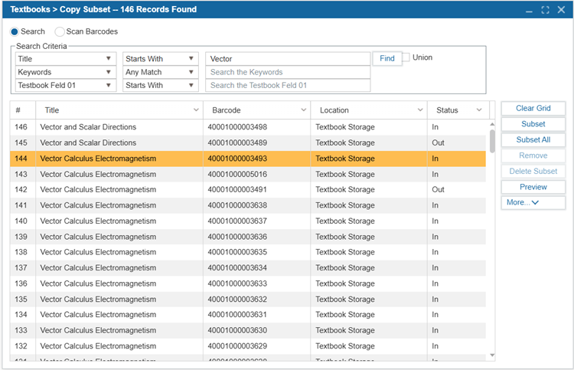Screen dimensions: 574x370
Task: Click the vertical scrollbar thumb of the grid
Action: tap(492, 141)
